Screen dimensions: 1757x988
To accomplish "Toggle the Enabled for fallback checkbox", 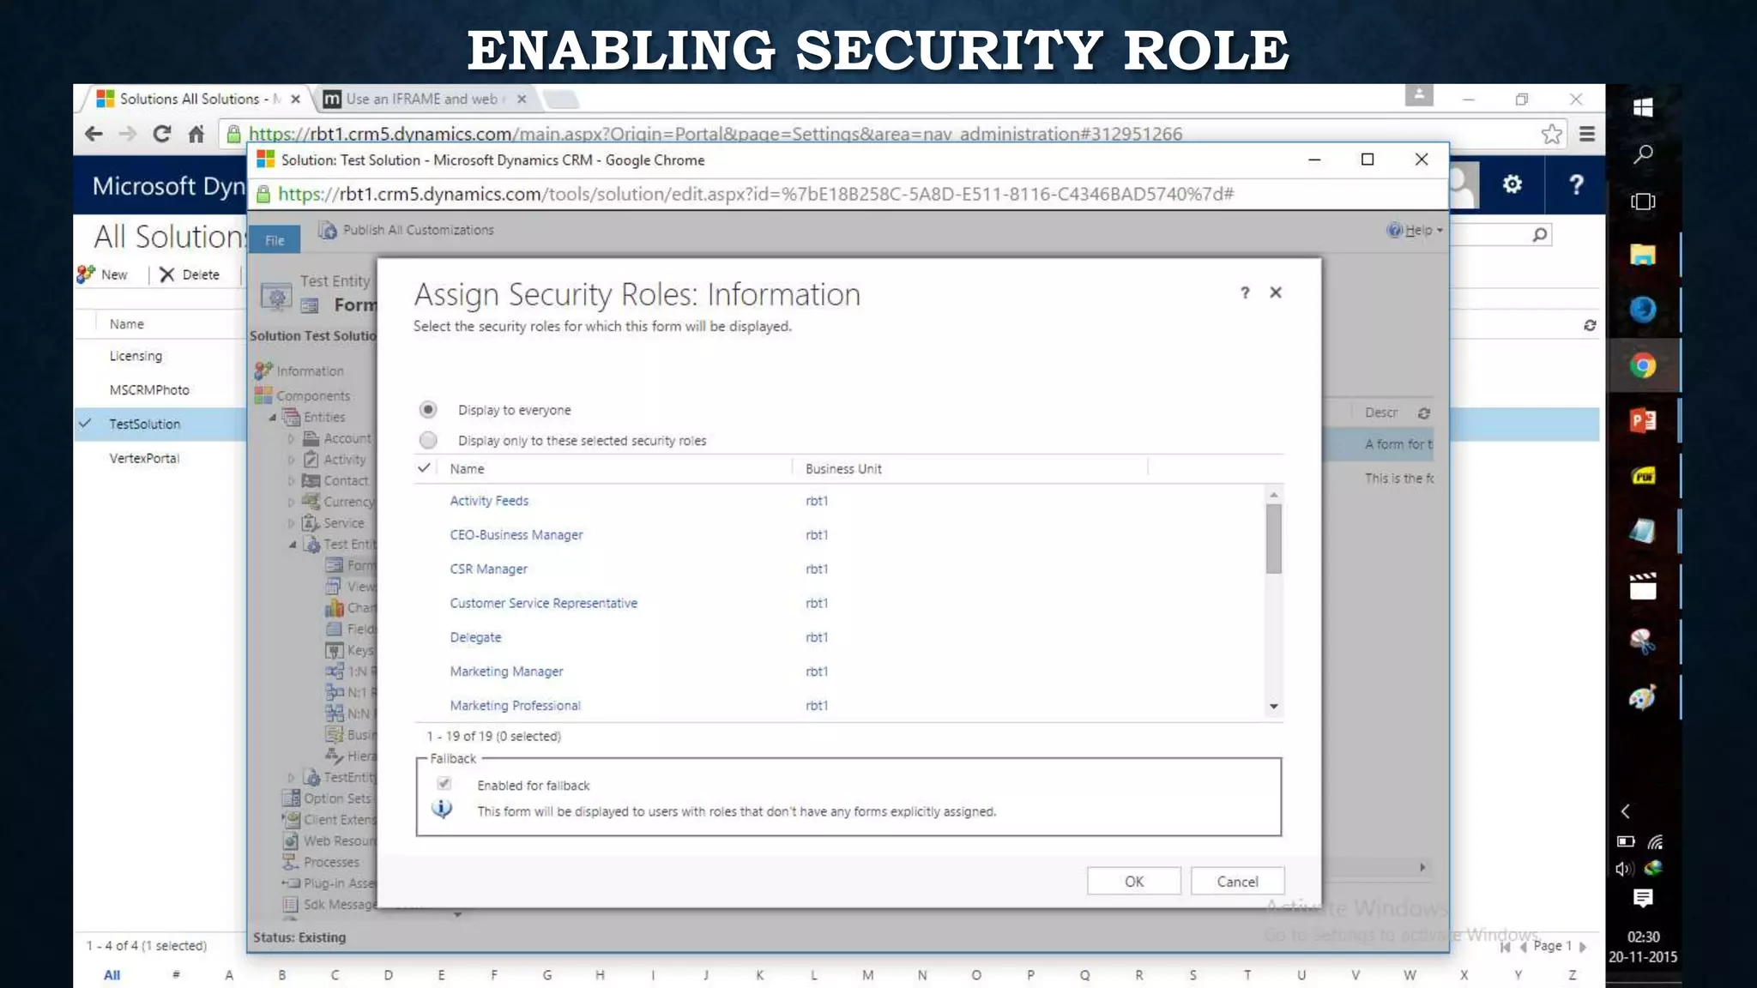I will click(444, 784).
